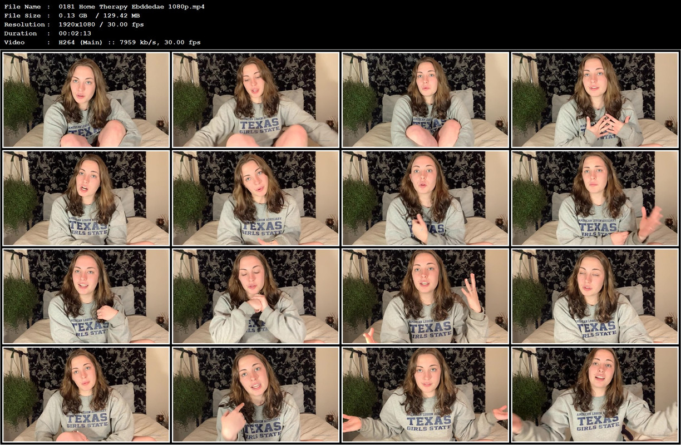Select the thumbnail with the blurred waving hand
The image size is (681, 445).
595,199
